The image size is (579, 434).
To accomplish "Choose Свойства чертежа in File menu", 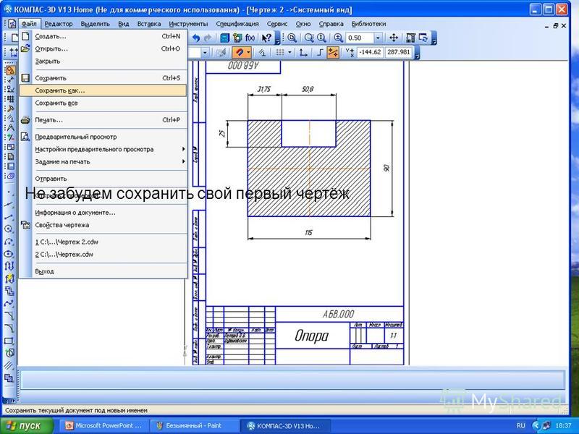I will coord(102,225).
